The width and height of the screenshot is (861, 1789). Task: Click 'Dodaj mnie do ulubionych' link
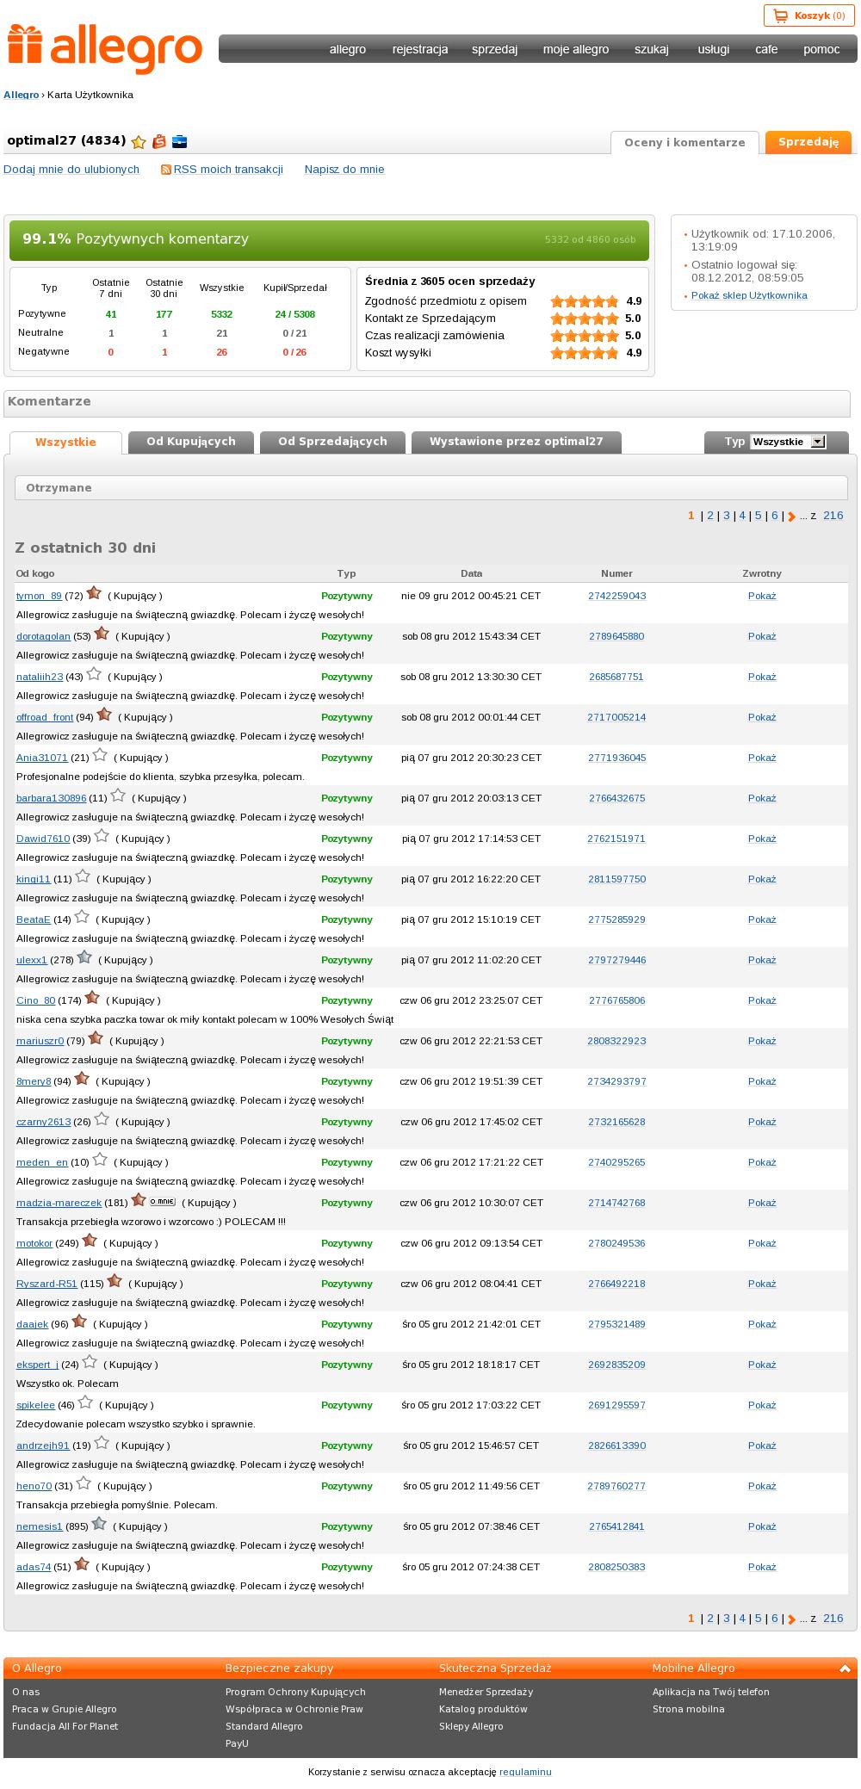71,170
